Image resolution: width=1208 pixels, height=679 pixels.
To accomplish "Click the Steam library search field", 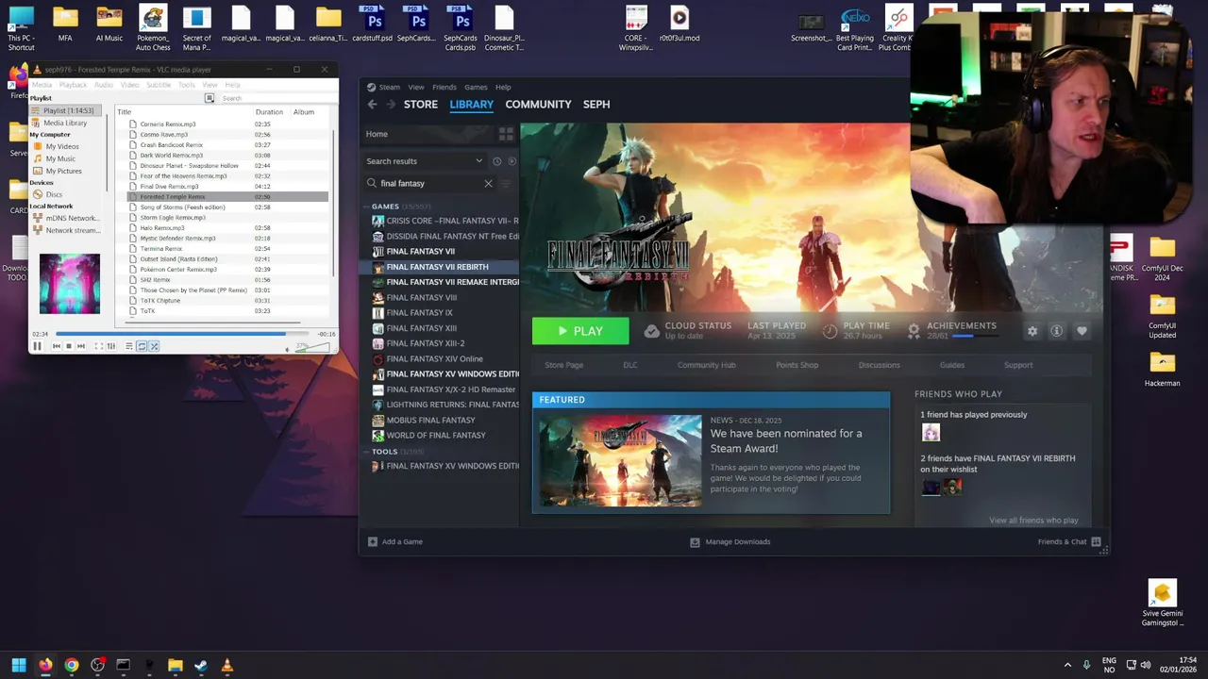I will click(427, 184).
